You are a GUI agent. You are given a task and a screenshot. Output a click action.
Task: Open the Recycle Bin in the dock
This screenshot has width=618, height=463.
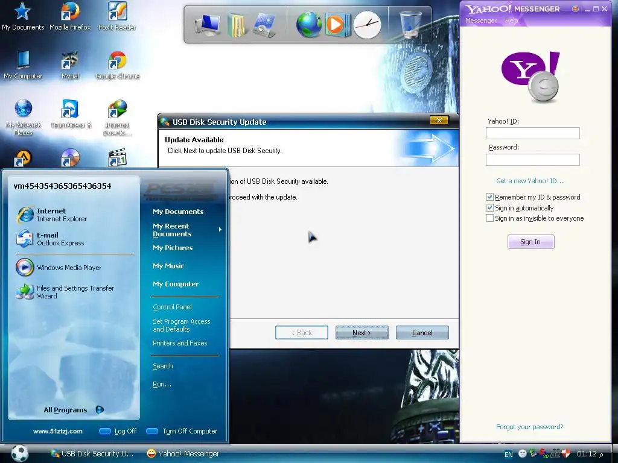[410, 24]
